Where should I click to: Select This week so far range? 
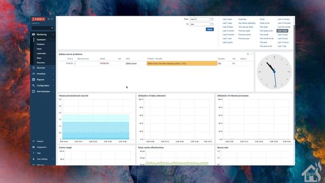(x=266, y=30)
